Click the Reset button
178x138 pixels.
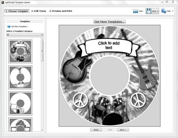tap(96, 130)
